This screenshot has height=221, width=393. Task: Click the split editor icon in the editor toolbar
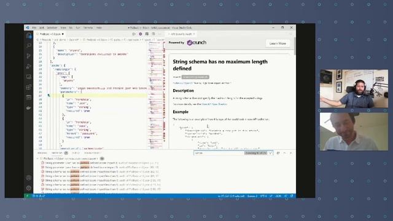point(153,34)
